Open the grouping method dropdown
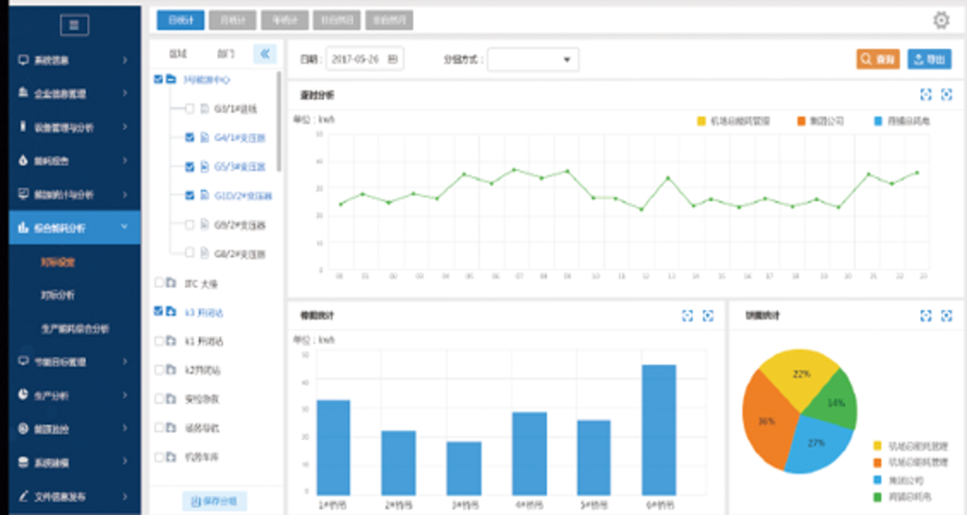This screenshot has width=967, height=515. [x=534, y=59]
